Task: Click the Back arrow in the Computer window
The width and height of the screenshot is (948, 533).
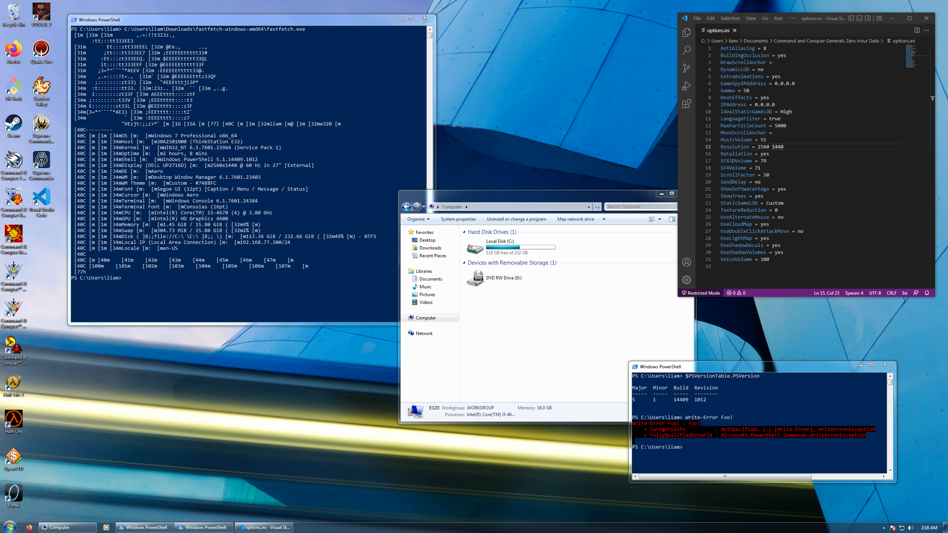Action: (x=406, y=207)
